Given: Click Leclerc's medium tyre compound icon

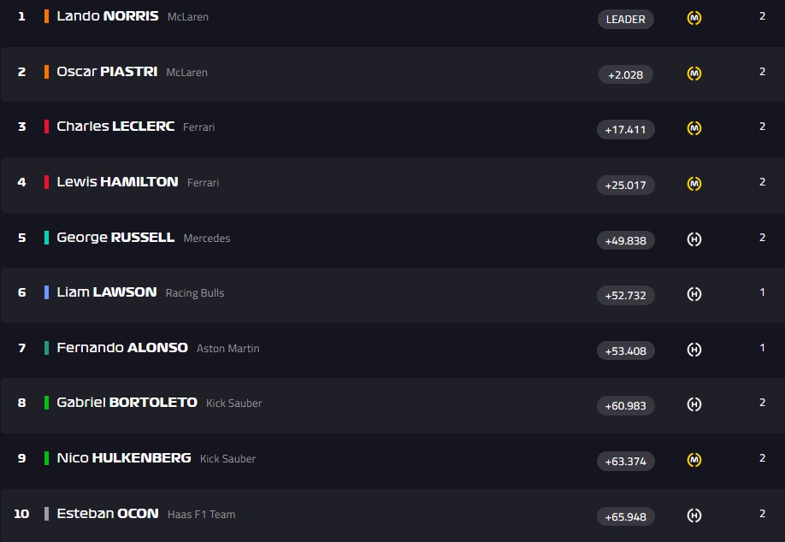Looking at the screenshot, I should coord(694,128).
